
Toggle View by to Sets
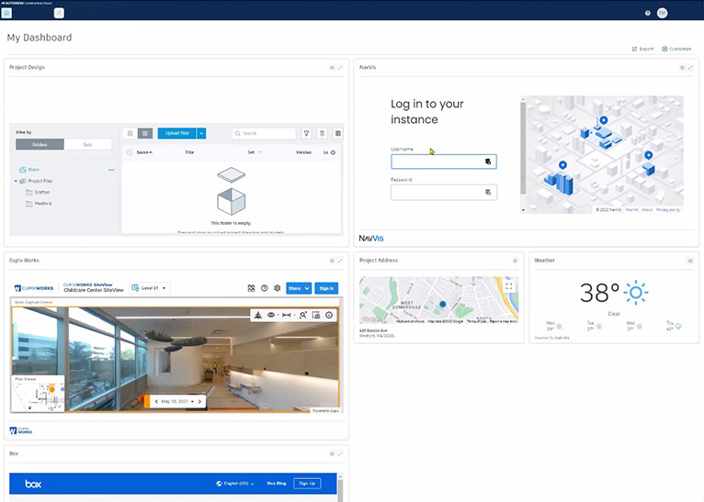(87, 144)
